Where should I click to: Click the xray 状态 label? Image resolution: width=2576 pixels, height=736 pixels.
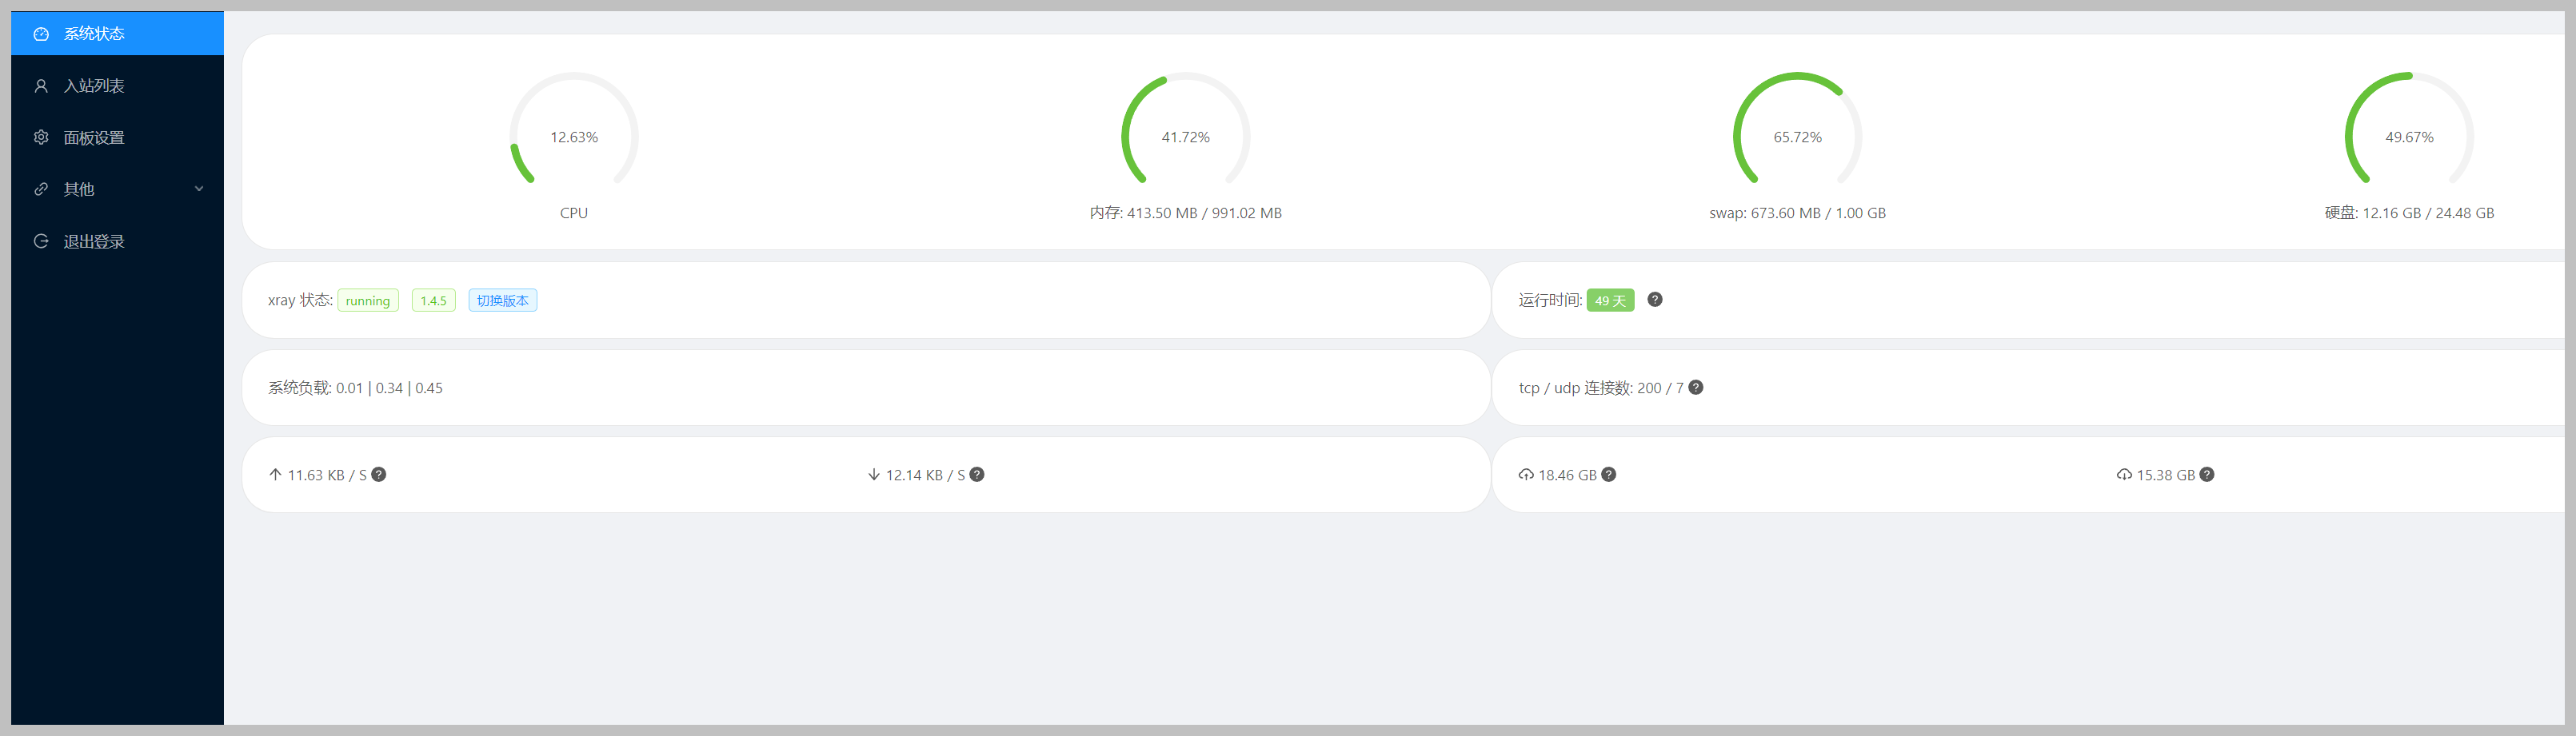300,300
